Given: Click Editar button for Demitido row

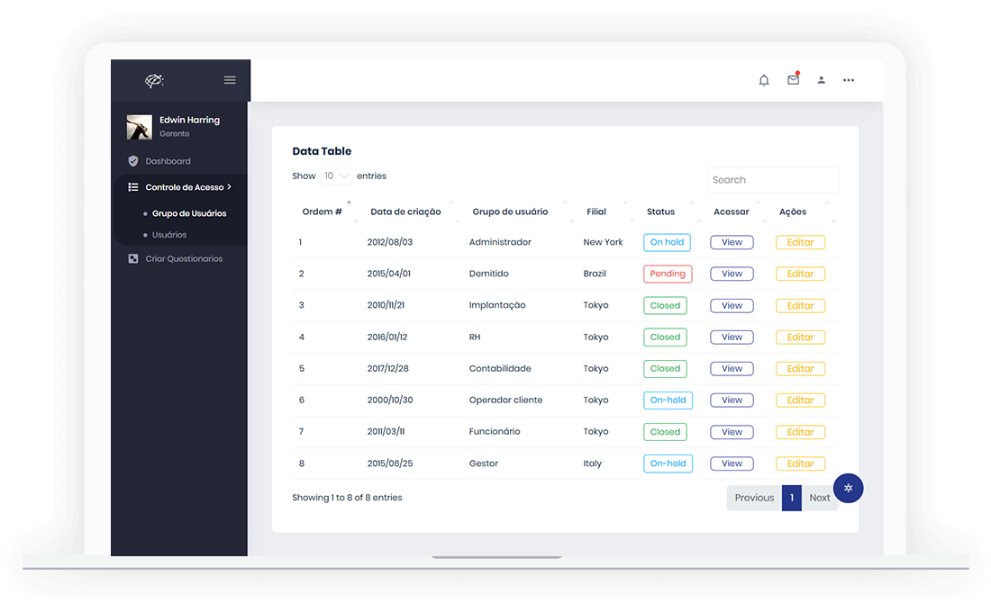Looking at the screenshot, I should (x=800, y=274).
